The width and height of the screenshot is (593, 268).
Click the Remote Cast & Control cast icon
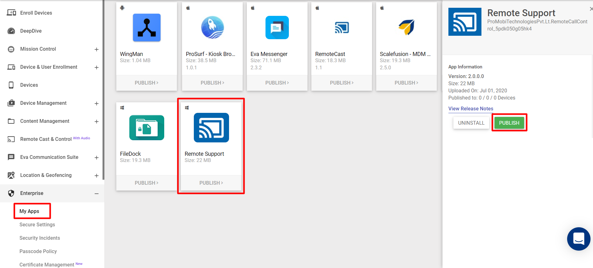tap(11, 139)
